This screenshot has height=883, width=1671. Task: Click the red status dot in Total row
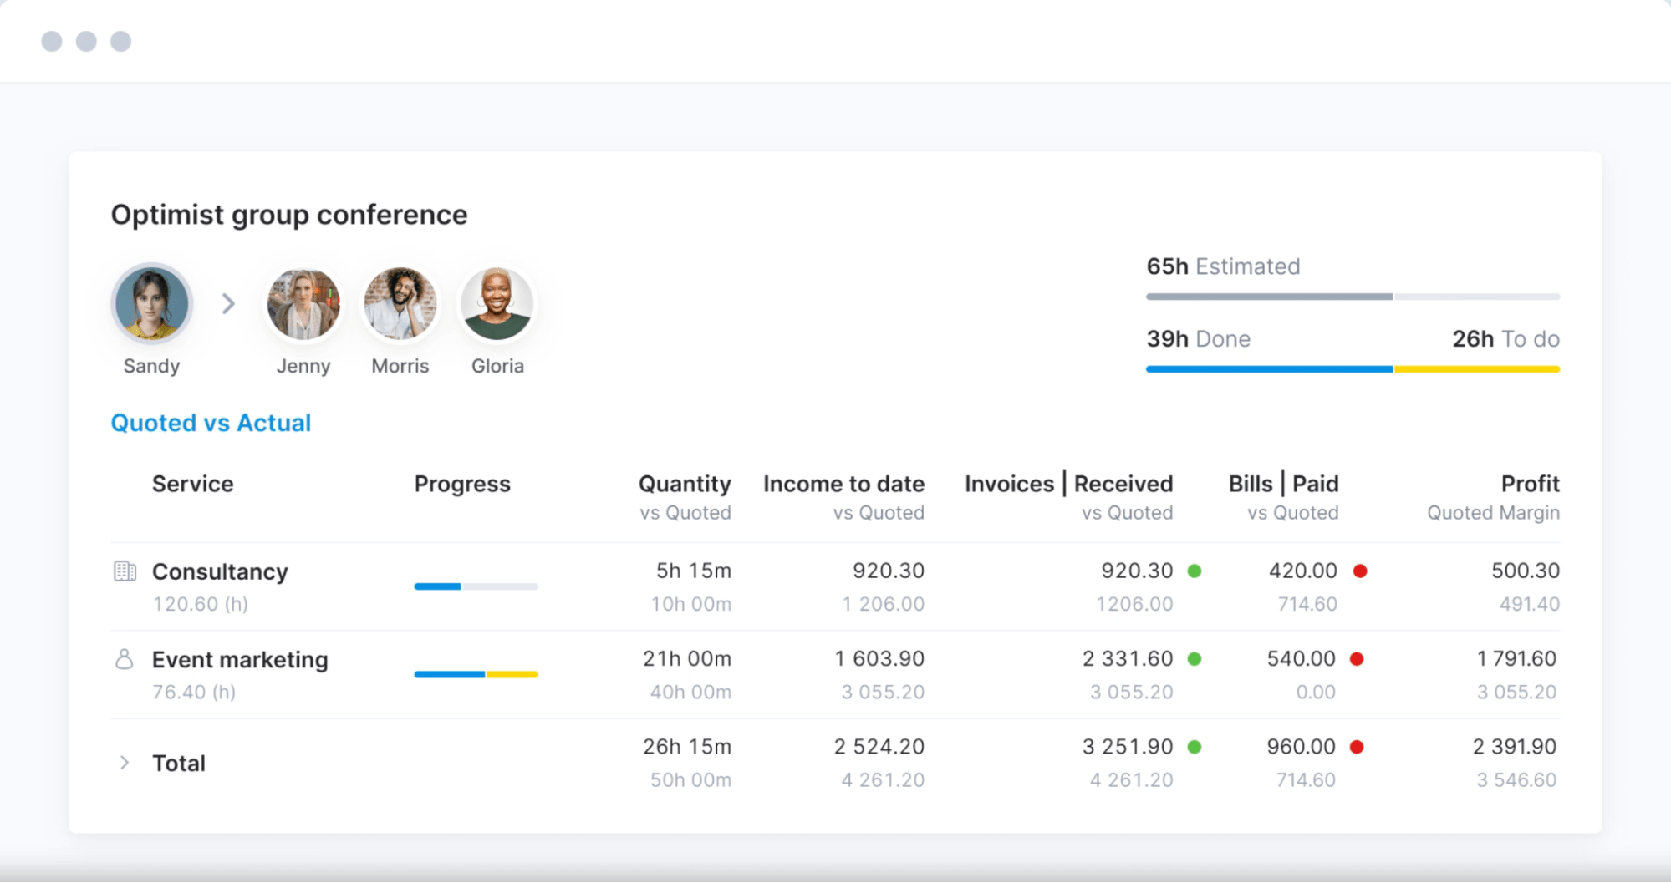point(1357,747)
